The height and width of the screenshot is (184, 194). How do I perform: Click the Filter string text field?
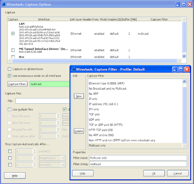tap(138, 164)
